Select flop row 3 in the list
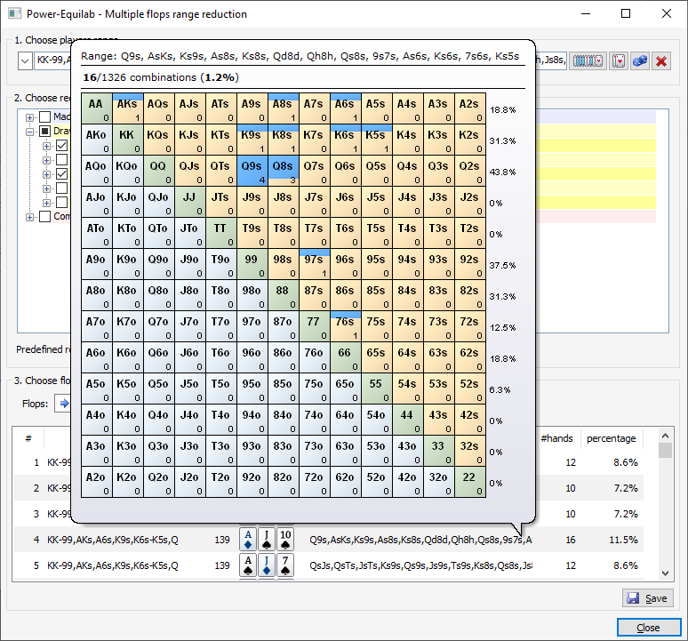This screenshot has width=688, height=641. 328,514
